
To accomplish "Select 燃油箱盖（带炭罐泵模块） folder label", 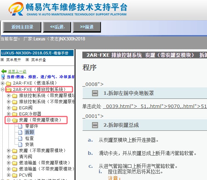I will point(45,163).
